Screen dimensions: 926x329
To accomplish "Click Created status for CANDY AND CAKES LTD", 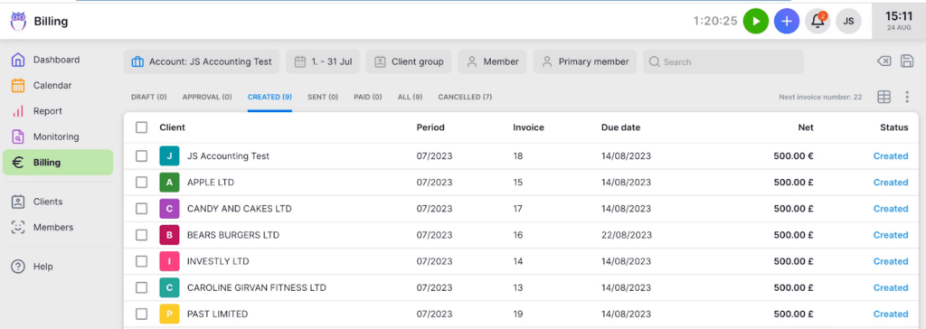I will [x=891, y=209].
